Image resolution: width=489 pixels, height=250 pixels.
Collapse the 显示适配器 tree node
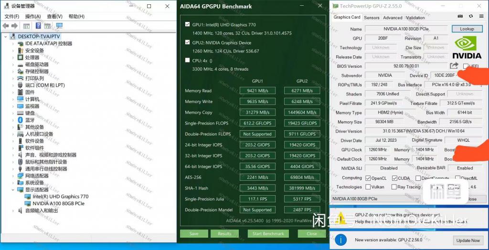point(13,189)
